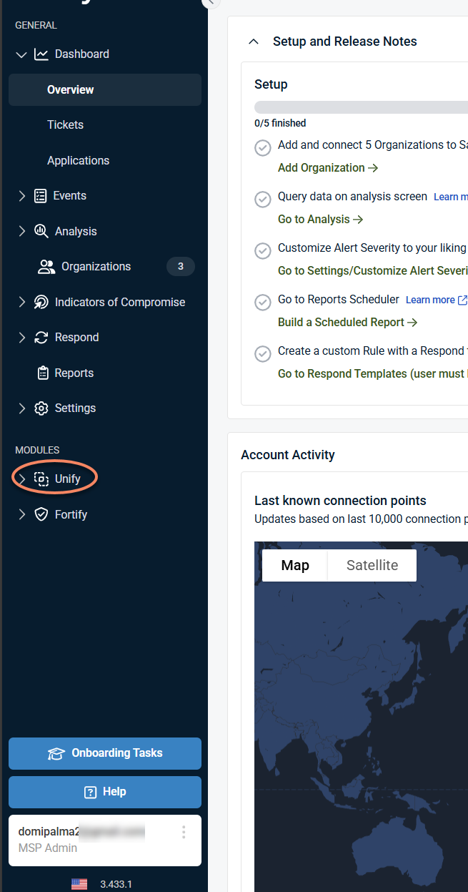
Task: Collapse the Dashboard menu section
Action: [21, 54]
